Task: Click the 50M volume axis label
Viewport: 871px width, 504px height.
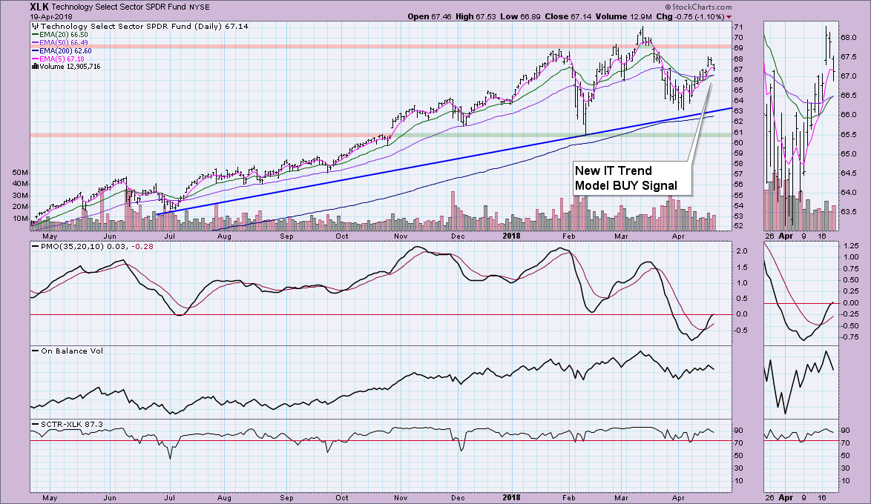Action: pyautogui.click(x=20, y=173)
